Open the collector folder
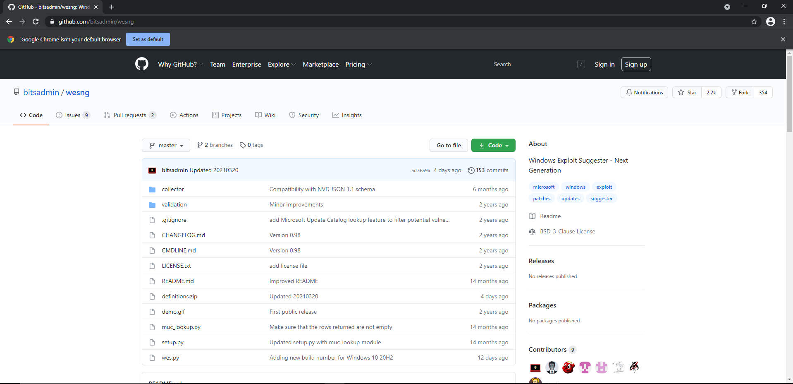This screenshot has height=384, width=793. [x=173, y=189]
